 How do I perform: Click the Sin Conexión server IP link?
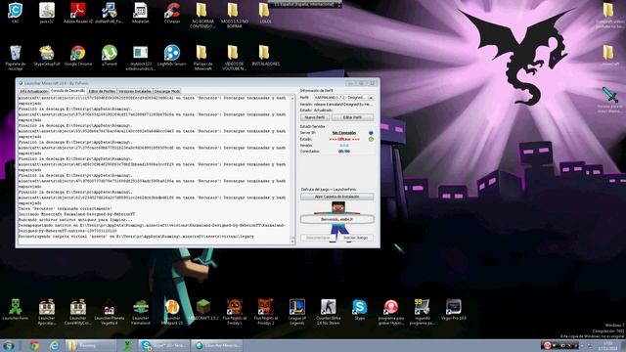344,133
